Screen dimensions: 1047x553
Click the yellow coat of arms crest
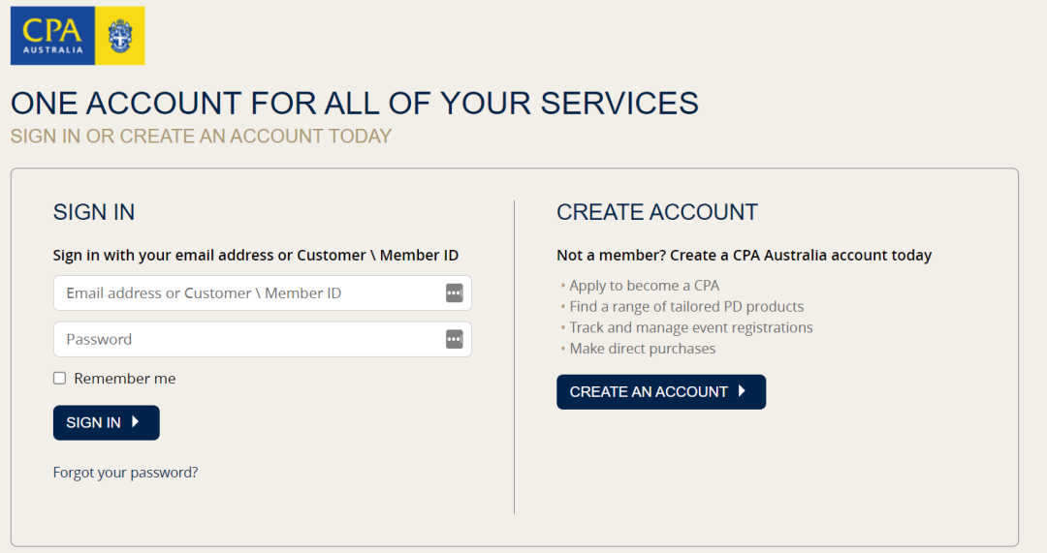[120, 36]
